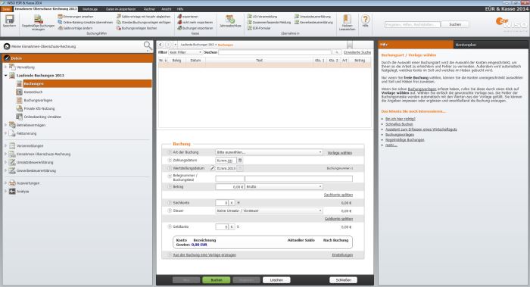Click Aus der Buchung eine Vorlage erzeugen
Screen dimensions: 530x287
(x=204, y=255)
